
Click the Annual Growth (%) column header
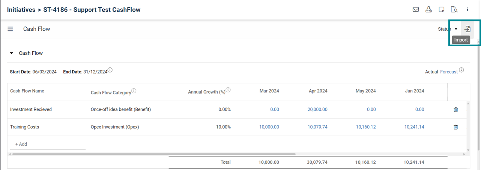click(x=207, y=92)
